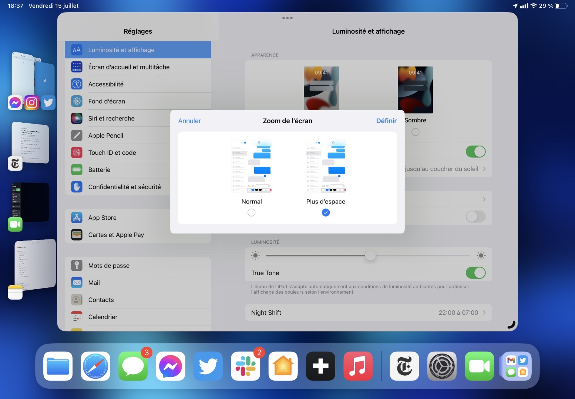Click the Touch ID fingerprint icon
575x399 pixels.
coord(77,153)
